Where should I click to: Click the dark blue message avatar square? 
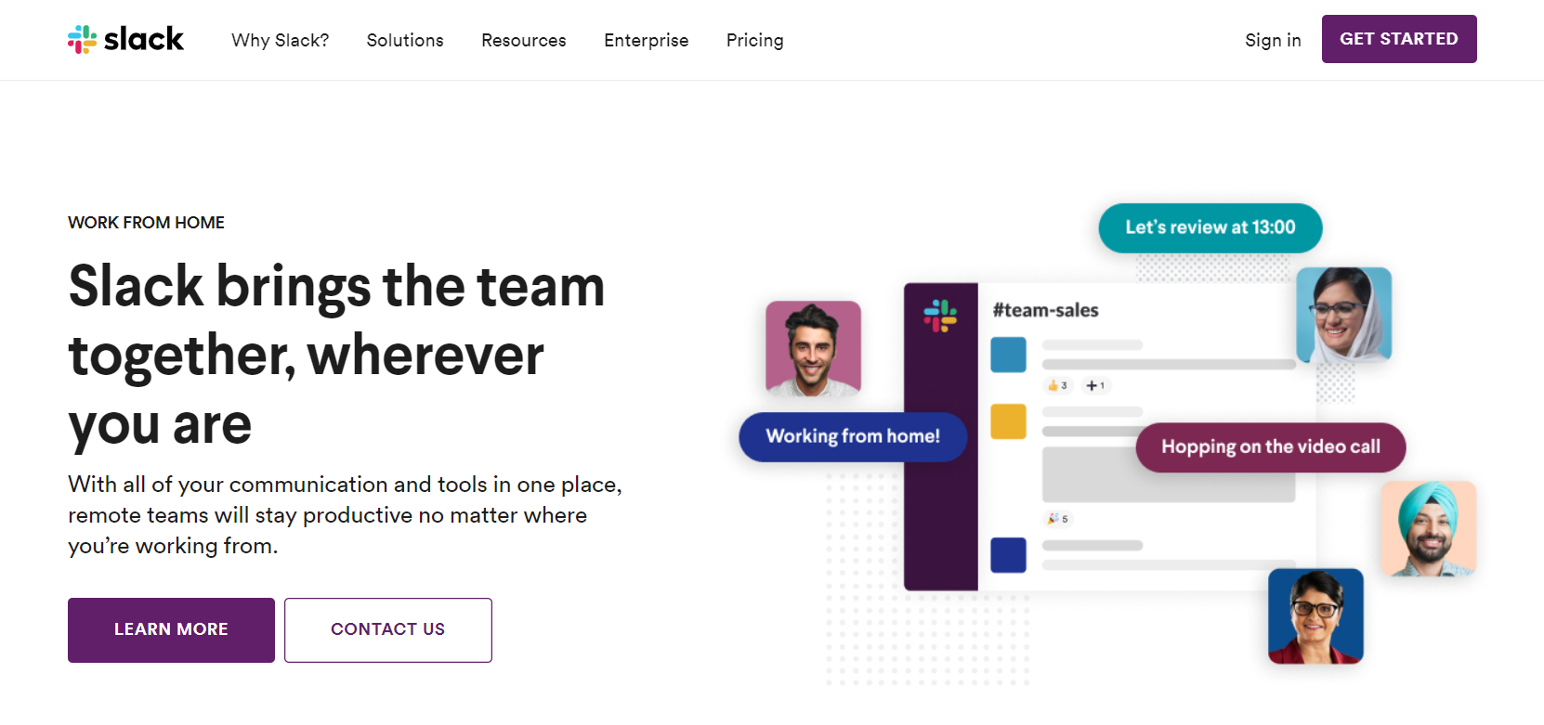tap(1008, 555)
